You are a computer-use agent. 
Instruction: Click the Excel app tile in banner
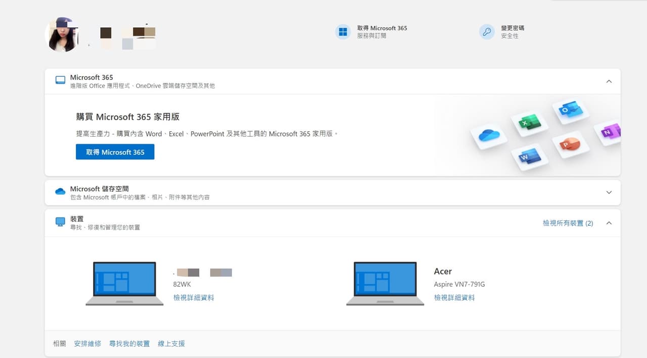530,123
